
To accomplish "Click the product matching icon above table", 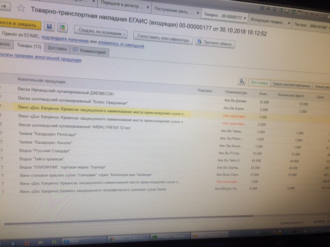I will point(242,81).
